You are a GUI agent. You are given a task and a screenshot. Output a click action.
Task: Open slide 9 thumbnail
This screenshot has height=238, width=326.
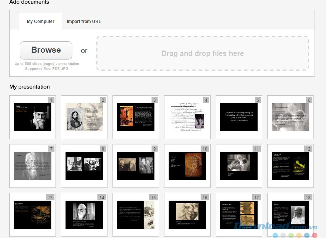tap(136, 166)
